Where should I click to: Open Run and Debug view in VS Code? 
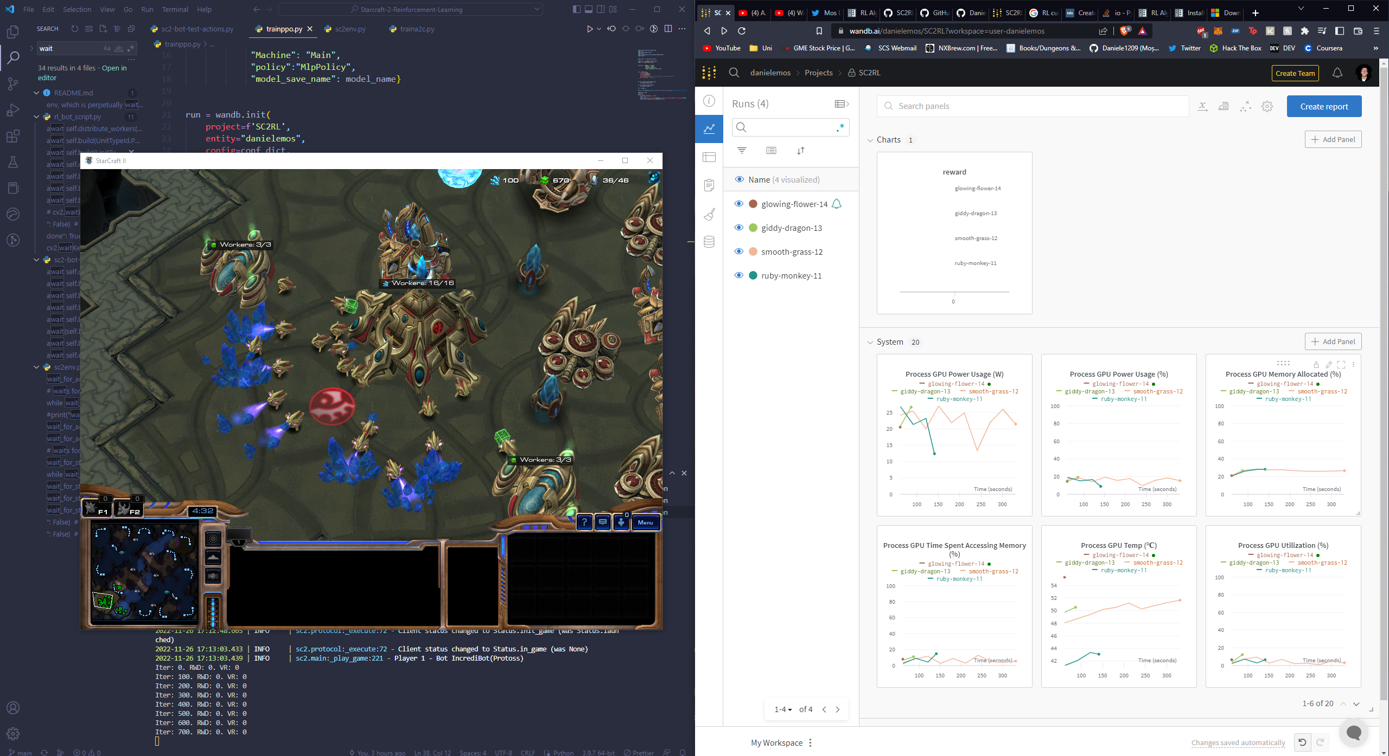coord(13,110)
